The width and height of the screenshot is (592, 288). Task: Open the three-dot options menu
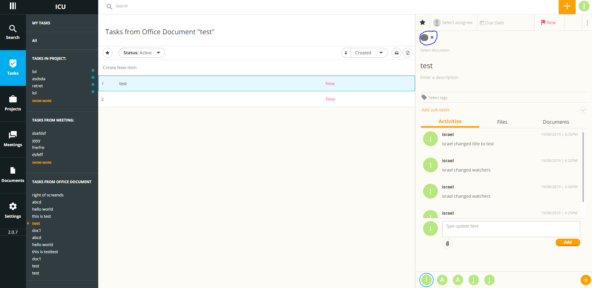[587, 22]
